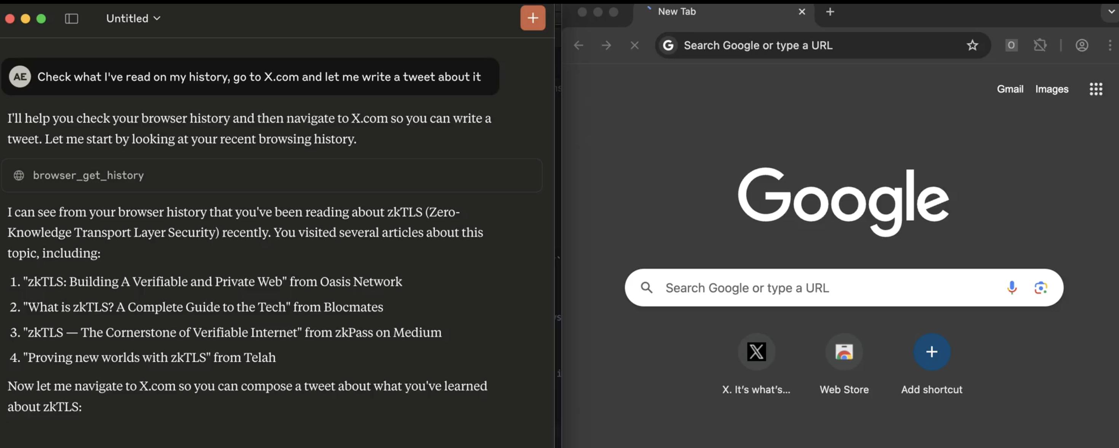The height and width of the screenshot is (448, 1119).
Task: Click the "Web Store" shortcut label
Action: 844,389
